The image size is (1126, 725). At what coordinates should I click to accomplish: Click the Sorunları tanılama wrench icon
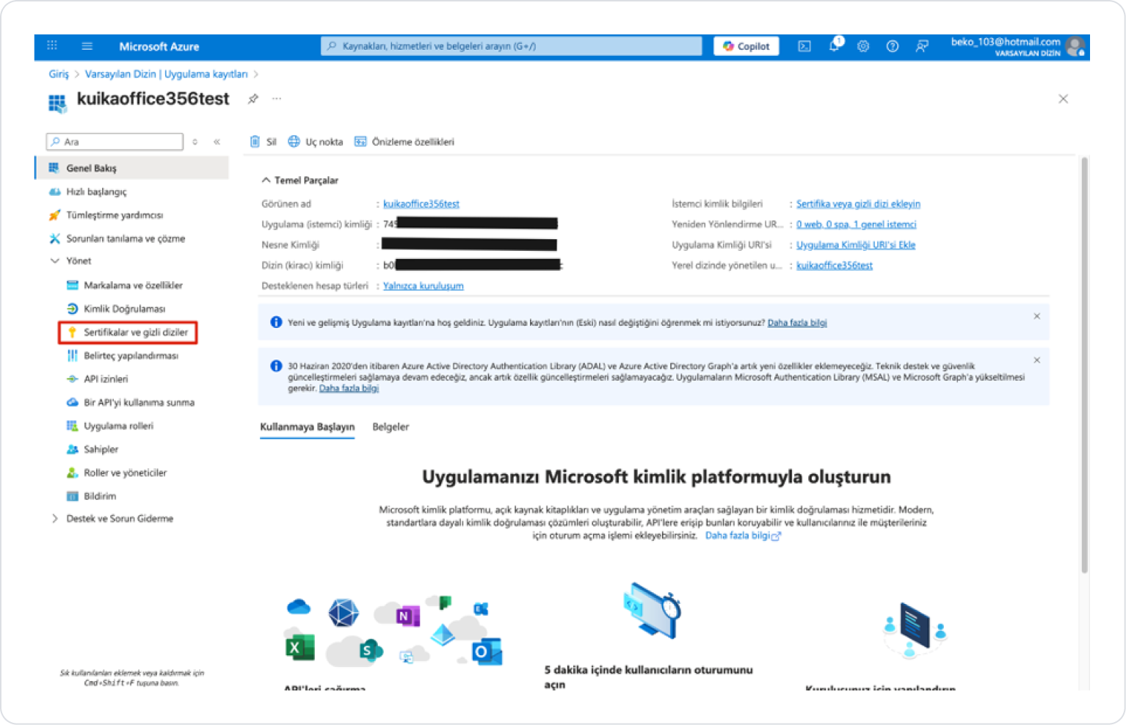54,238
